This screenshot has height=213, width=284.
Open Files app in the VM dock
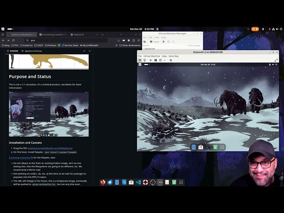(x=193, y=147)
